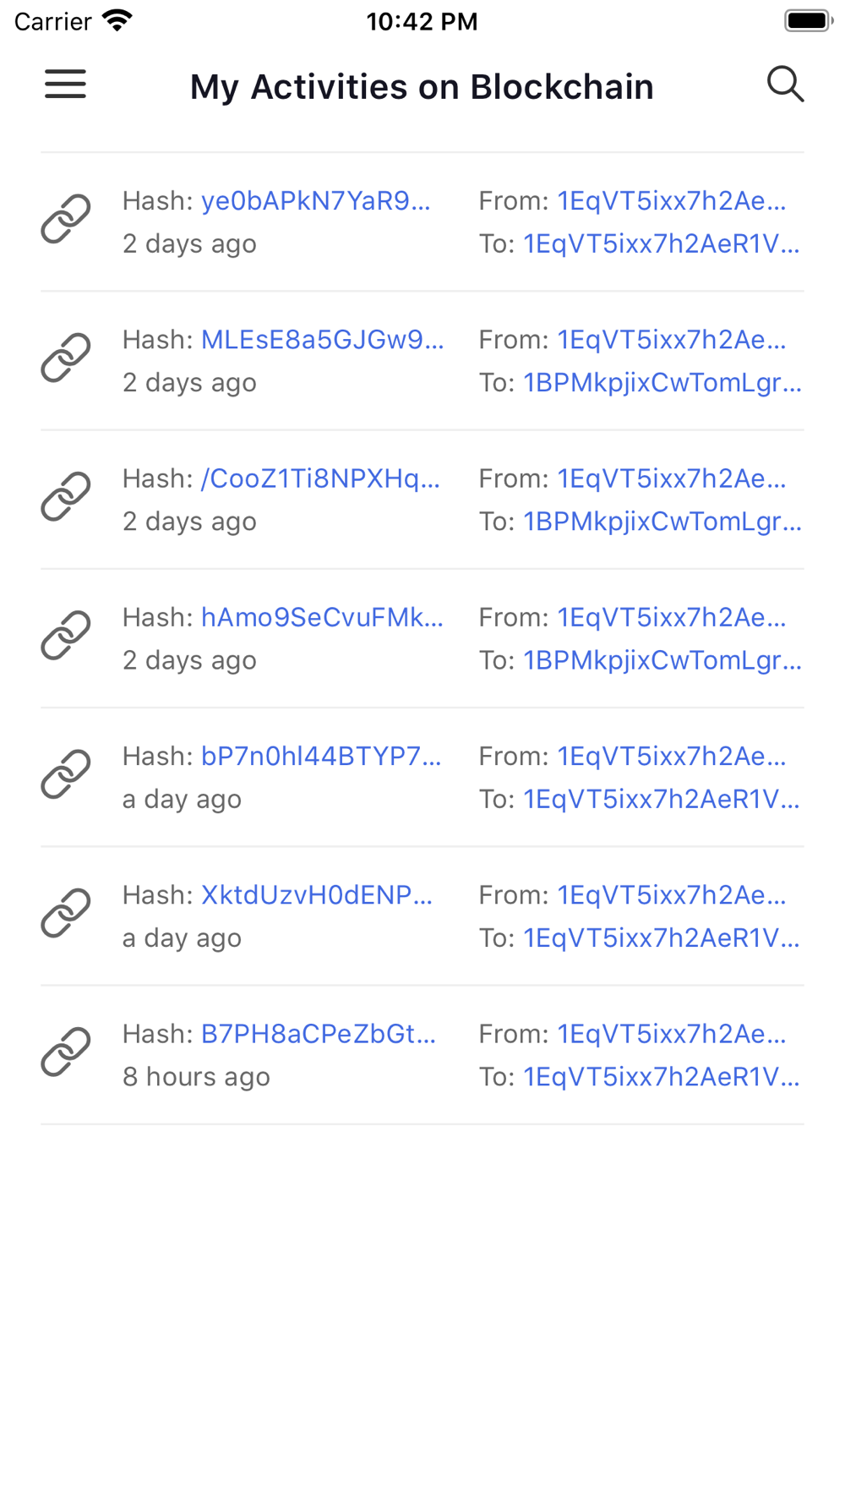Open To address for hash ye0bAPkN7YaR9
Viewport: 845px width, 1503px height.
point(662,244)
